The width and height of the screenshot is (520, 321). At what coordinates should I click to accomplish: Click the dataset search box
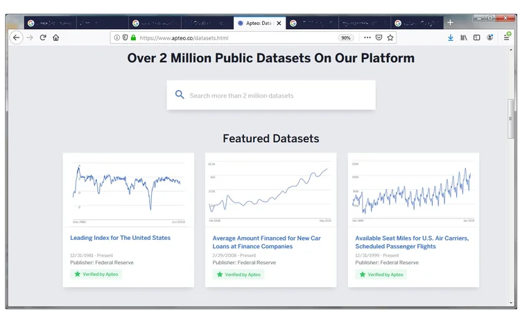271,95
